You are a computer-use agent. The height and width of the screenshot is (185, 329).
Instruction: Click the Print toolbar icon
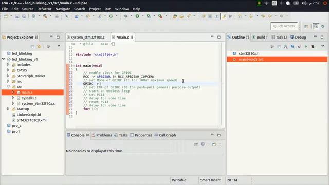[x=57, y=16]
